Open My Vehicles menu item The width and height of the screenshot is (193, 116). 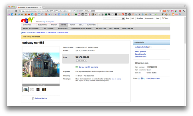tap(101, 29)
